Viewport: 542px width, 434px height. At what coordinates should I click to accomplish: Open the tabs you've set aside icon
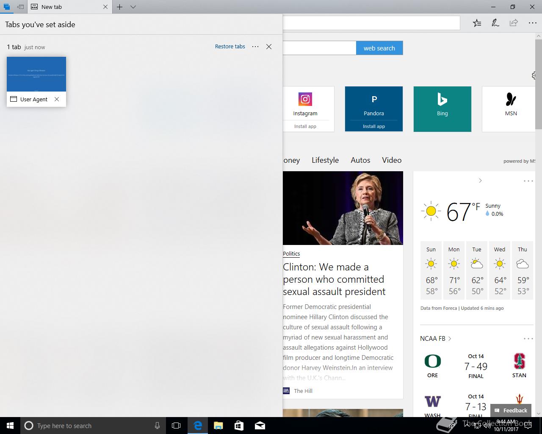[6, 7]
